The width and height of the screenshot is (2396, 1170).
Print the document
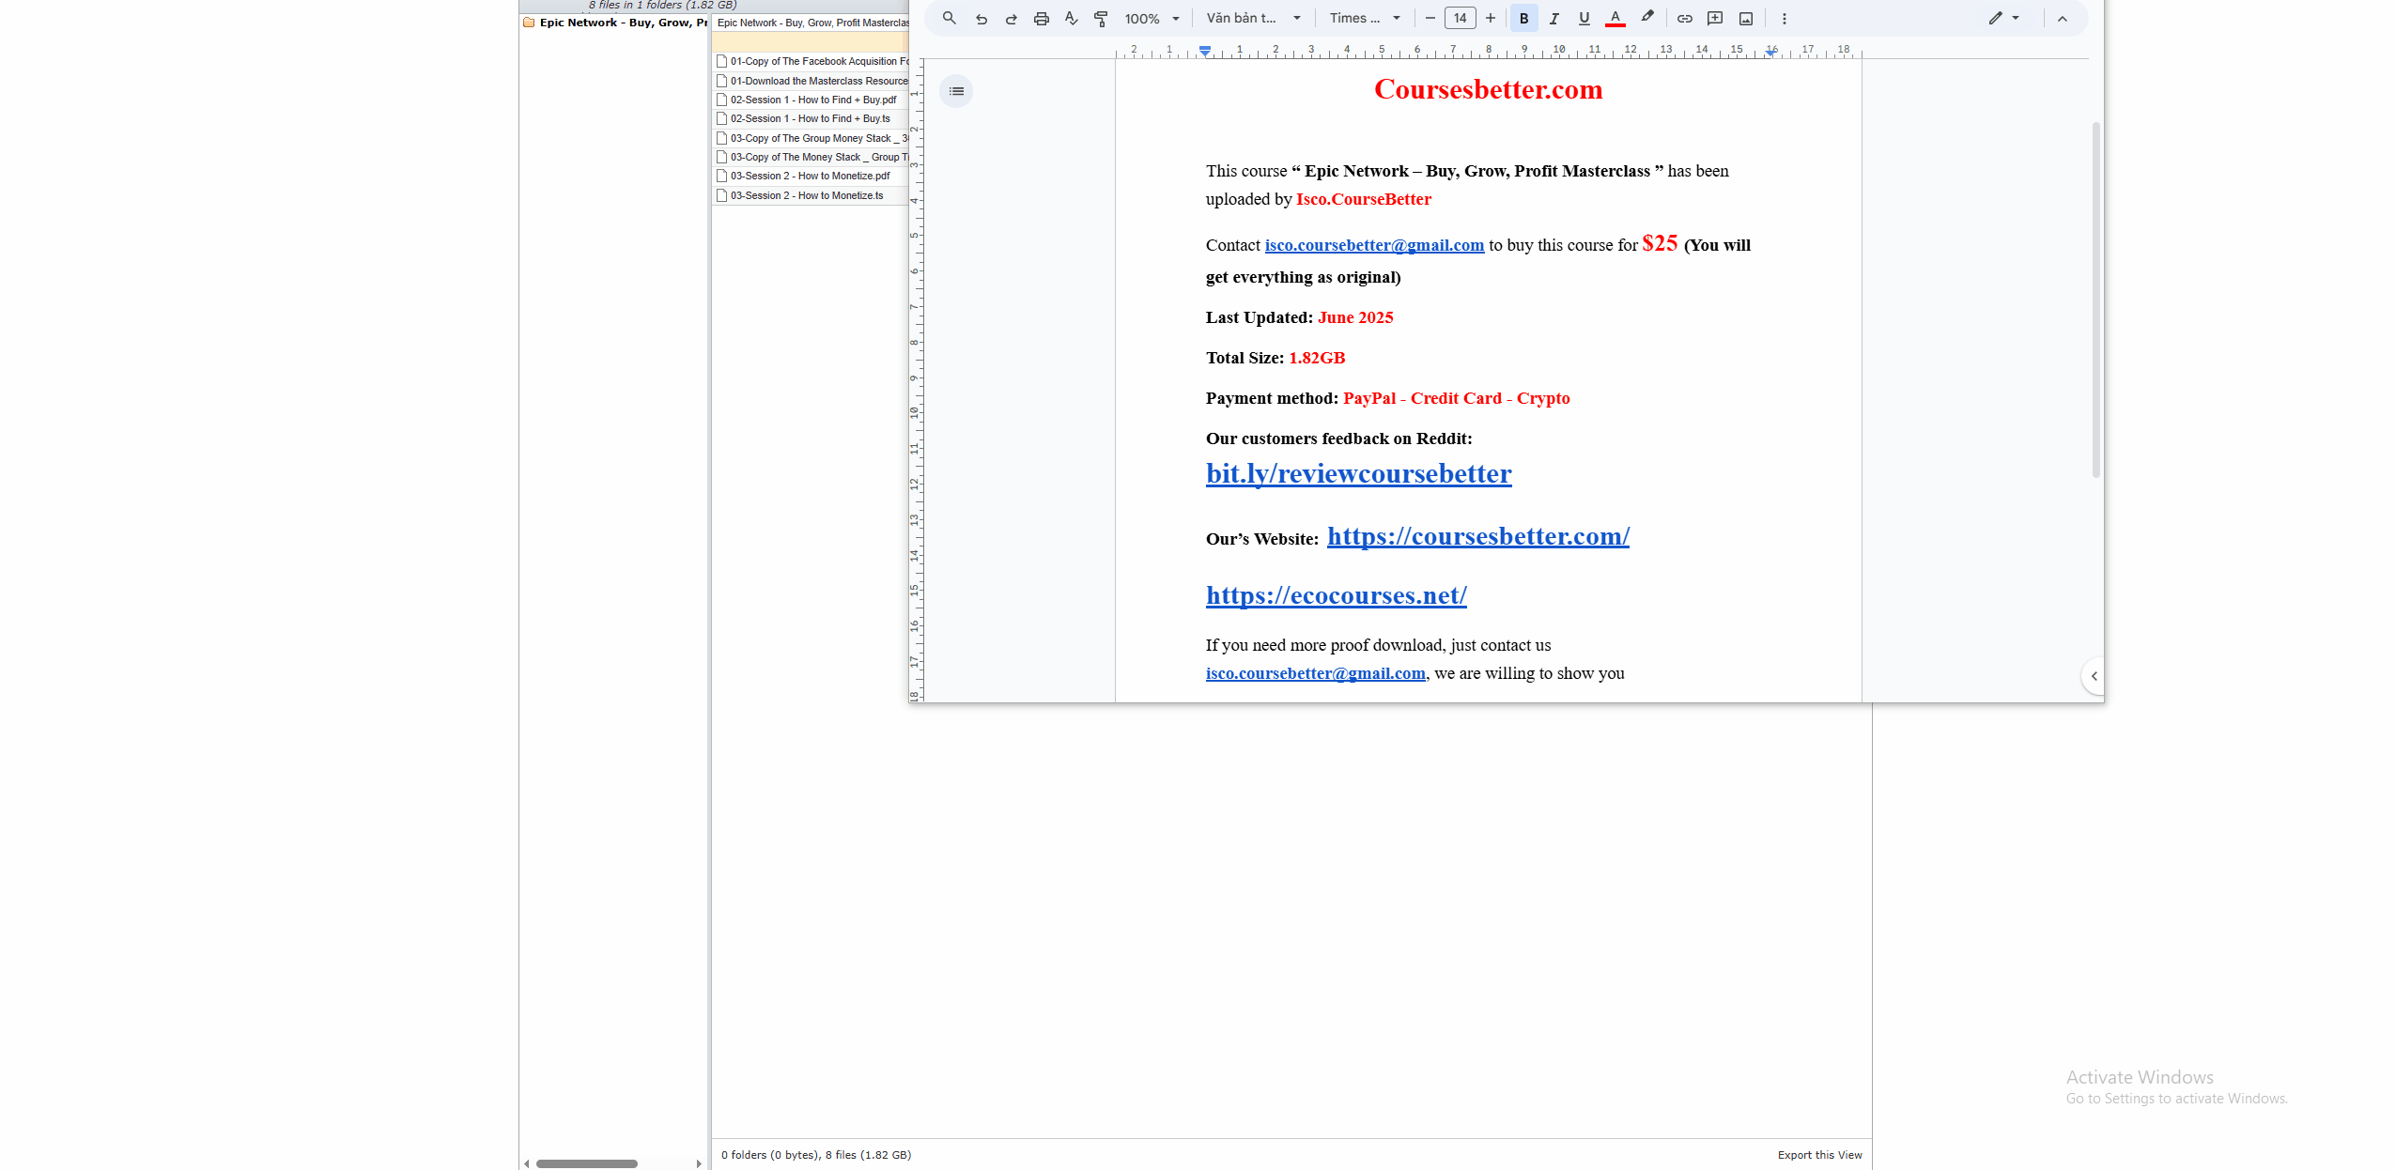pyautogui.click(x=1041, y=18)
